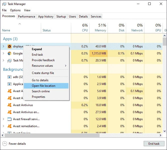The height and width of the screenshot is (150, 167).
Task: Select the Avast Antivirus process name
Action: pyautogui.click(x=23, y=105)
